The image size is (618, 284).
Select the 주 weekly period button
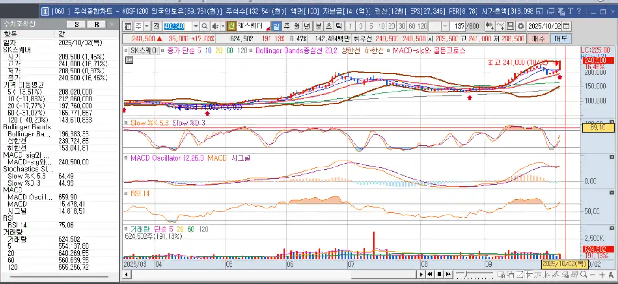click(x=287, y=26)
